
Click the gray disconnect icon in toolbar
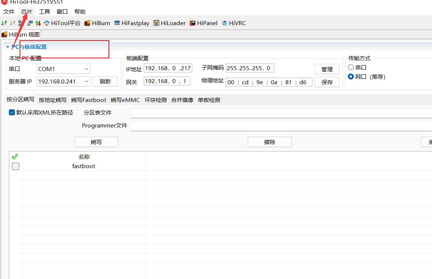12,23
